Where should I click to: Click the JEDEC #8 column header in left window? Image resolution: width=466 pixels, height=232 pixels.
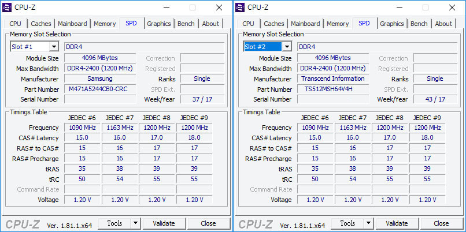click(x=157, y=118)
